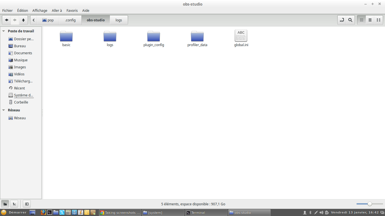Viewport: 385px width, 216px height.
Task: Open Système de fichiers in sidebar
Action: click(x=21, y=95)
